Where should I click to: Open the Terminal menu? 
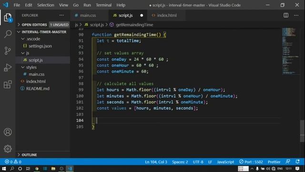pos(103,5)
